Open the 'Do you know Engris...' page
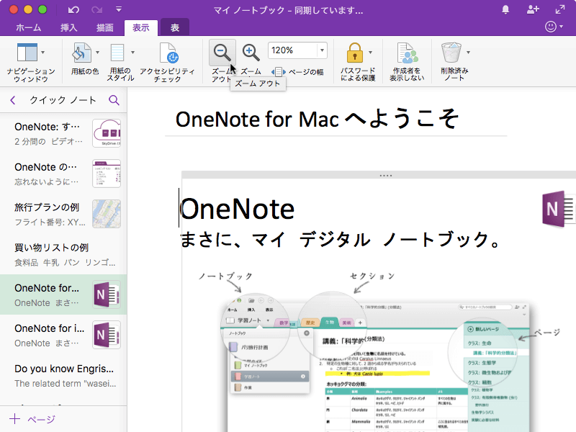Image resolution: width=576 pixels, height=432 pixels. (x=63, y=375)
